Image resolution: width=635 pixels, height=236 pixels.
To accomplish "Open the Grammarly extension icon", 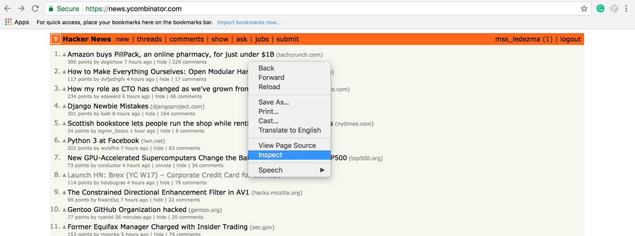I will tap(600, 8).
